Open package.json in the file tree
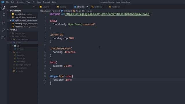This screenshot has width=185, height=104. pyautogui.click(x=21, y=68)
